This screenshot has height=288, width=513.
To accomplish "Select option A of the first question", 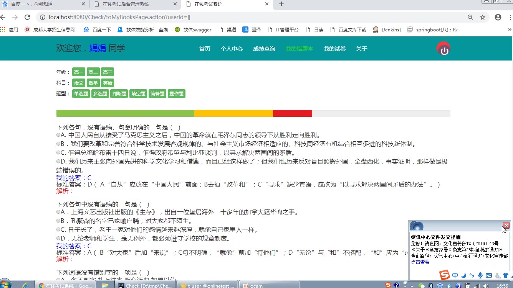I will tap(58, 135).
